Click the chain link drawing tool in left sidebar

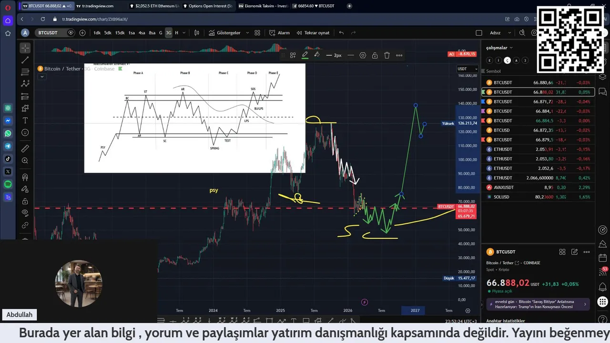coord(25,225)
